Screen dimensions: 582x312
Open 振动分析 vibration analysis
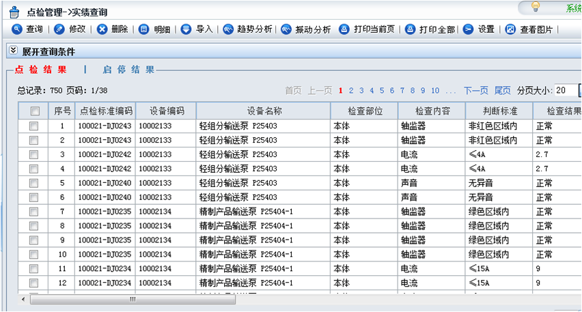tap(286, 29)
